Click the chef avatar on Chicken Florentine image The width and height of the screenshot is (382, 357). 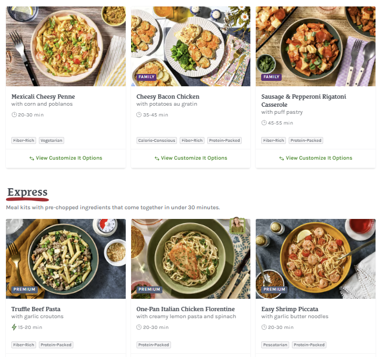click(236, 225)
